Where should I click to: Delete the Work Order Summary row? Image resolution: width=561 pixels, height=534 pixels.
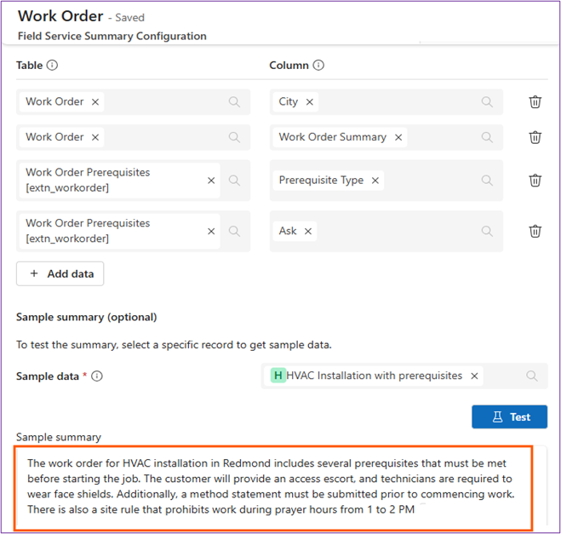click(535, 137)
